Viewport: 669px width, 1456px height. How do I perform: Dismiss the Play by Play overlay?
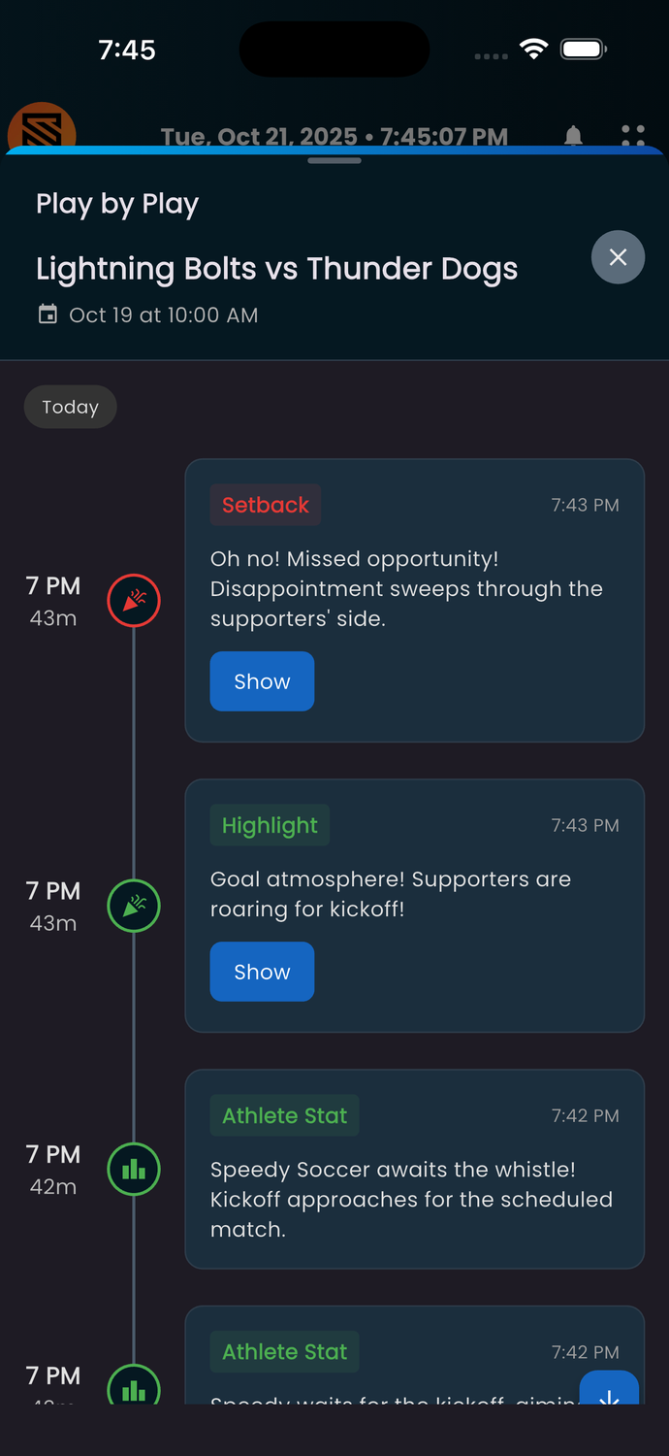[x=618, y=257]
